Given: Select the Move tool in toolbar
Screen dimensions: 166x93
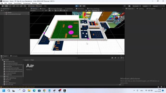Looking at the screenshot, I should 6,6.
